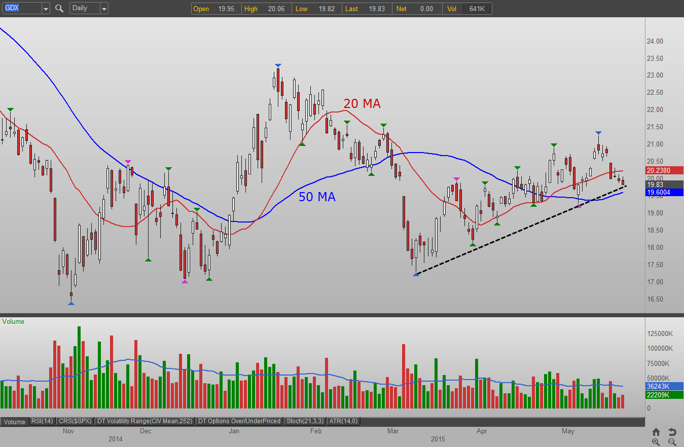Click blue triangle marker at the March low
Screen dimensions: 684x447
click(x=416, y=274)
